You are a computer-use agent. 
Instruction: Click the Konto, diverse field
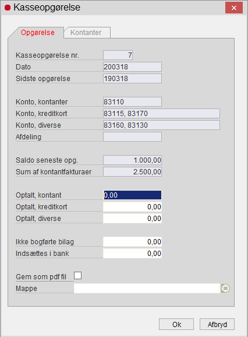161,125
